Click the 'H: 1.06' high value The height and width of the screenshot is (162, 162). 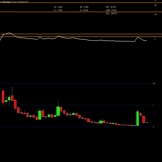point(84,7)
